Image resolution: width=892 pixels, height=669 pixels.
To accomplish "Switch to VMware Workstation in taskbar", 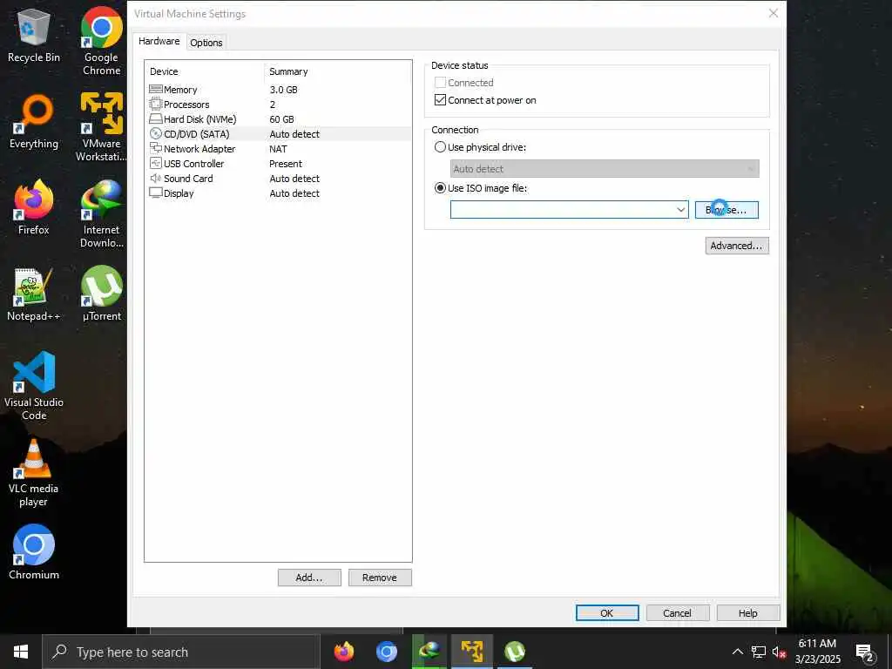I will pyautogui.click(x=471, y=652).
